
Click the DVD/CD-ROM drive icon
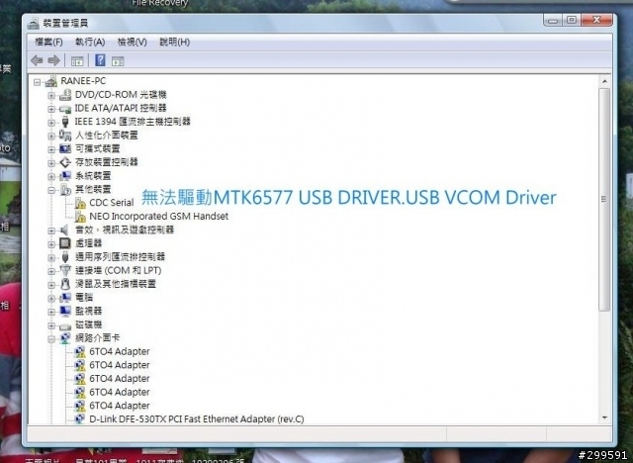[65, 95]
